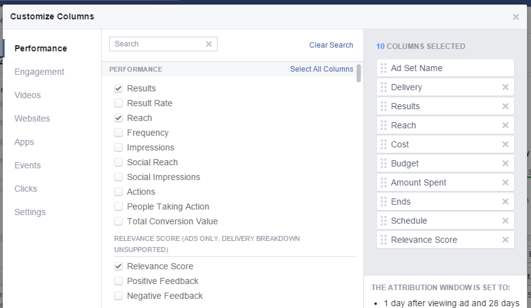The height and width of the screenshot is (308, 531).
Task: Click the drag handle for Ad Set Name
Action: pyautogui.click(x=383, y=68)
